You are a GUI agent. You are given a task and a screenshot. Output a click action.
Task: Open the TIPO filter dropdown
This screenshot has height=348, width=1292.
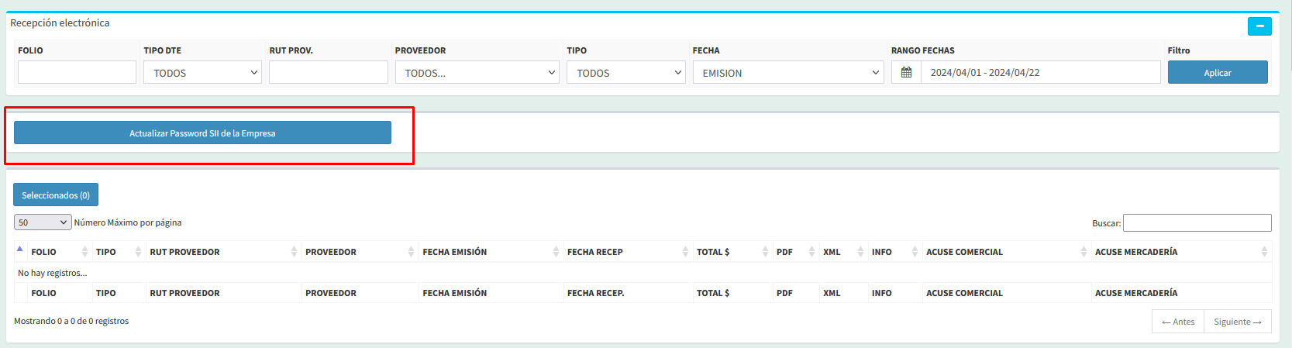(625, 73)
